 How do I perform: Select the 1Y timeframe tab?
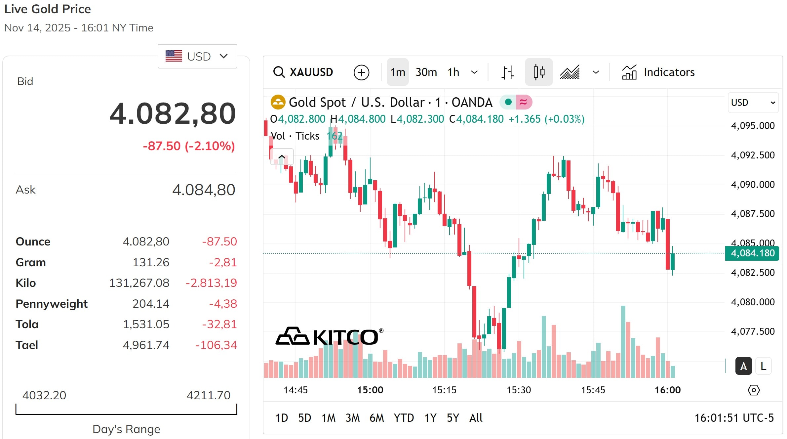(x=430, y=418)
